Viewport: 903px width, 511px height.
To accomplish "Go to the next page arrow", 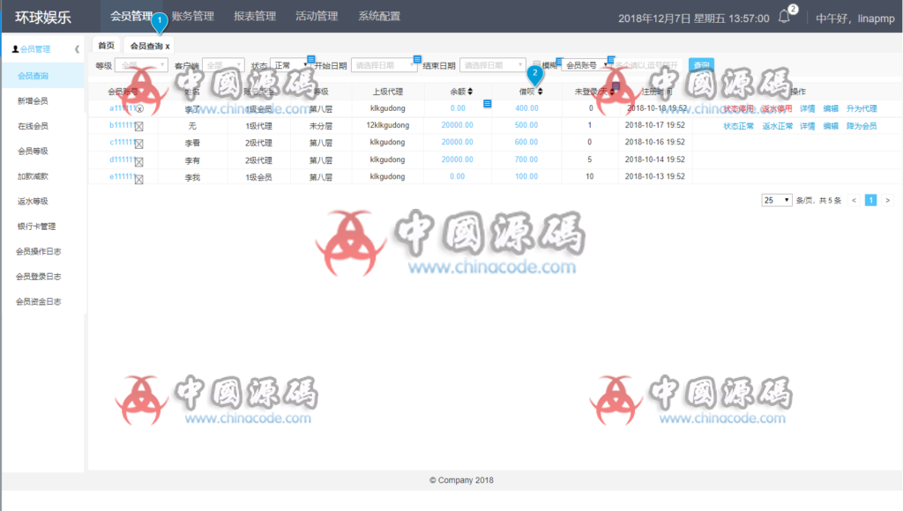I will point(887,200).
